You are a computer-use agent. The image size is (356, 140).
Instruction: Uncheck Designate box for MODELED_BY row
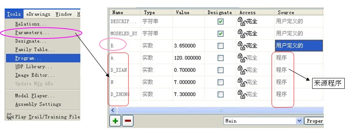[221, 34]
